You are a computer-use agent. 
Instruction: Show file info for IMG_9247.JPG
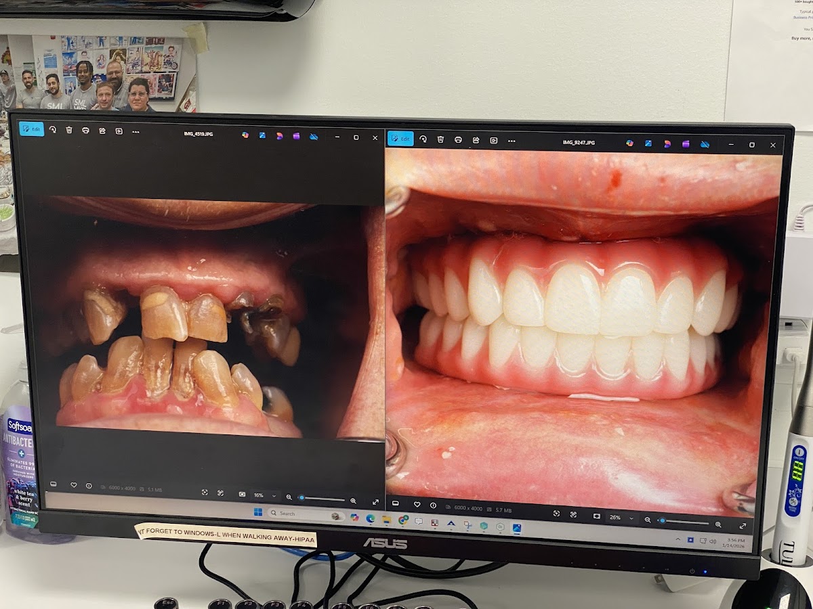point(434,505)
